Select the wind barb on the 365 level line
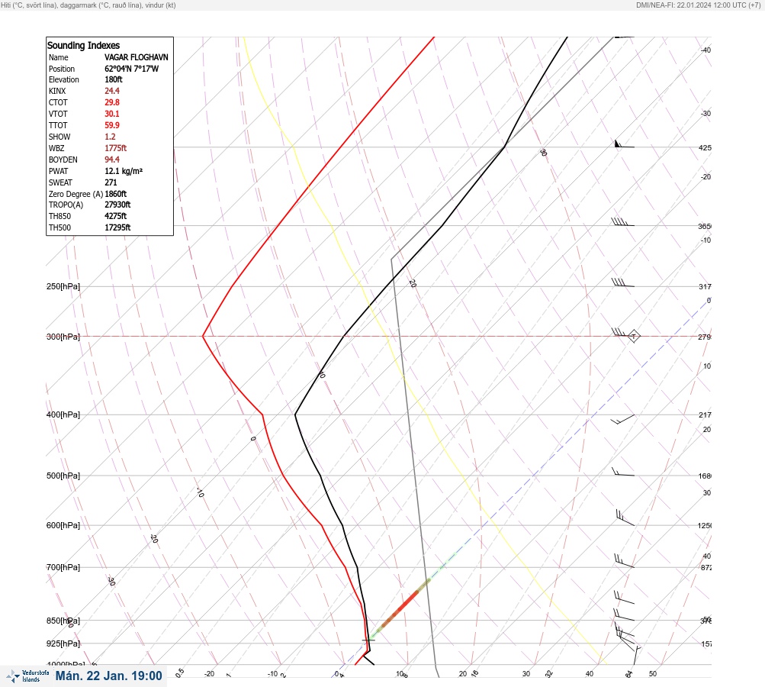 coord(622,222)
